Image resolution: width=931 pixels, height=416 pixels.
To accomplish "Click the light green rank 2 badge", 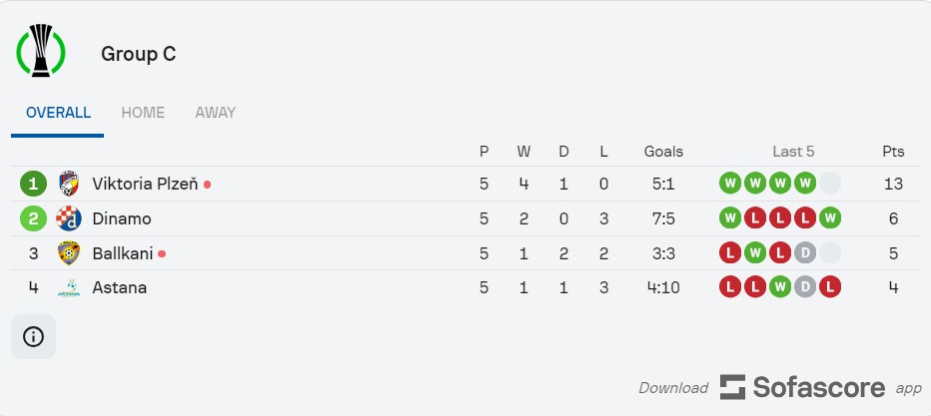I will (33, 218).
